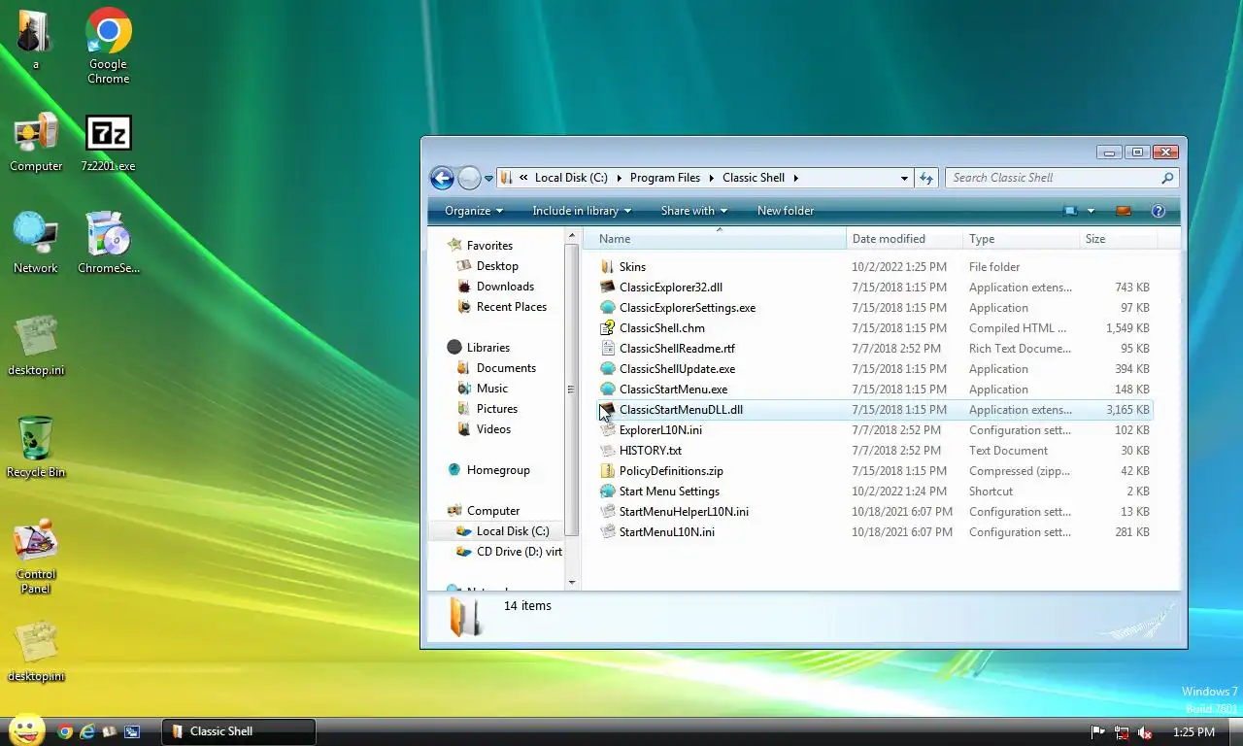Select Music library
The image size is (1243, 746).
coord(492,389)
